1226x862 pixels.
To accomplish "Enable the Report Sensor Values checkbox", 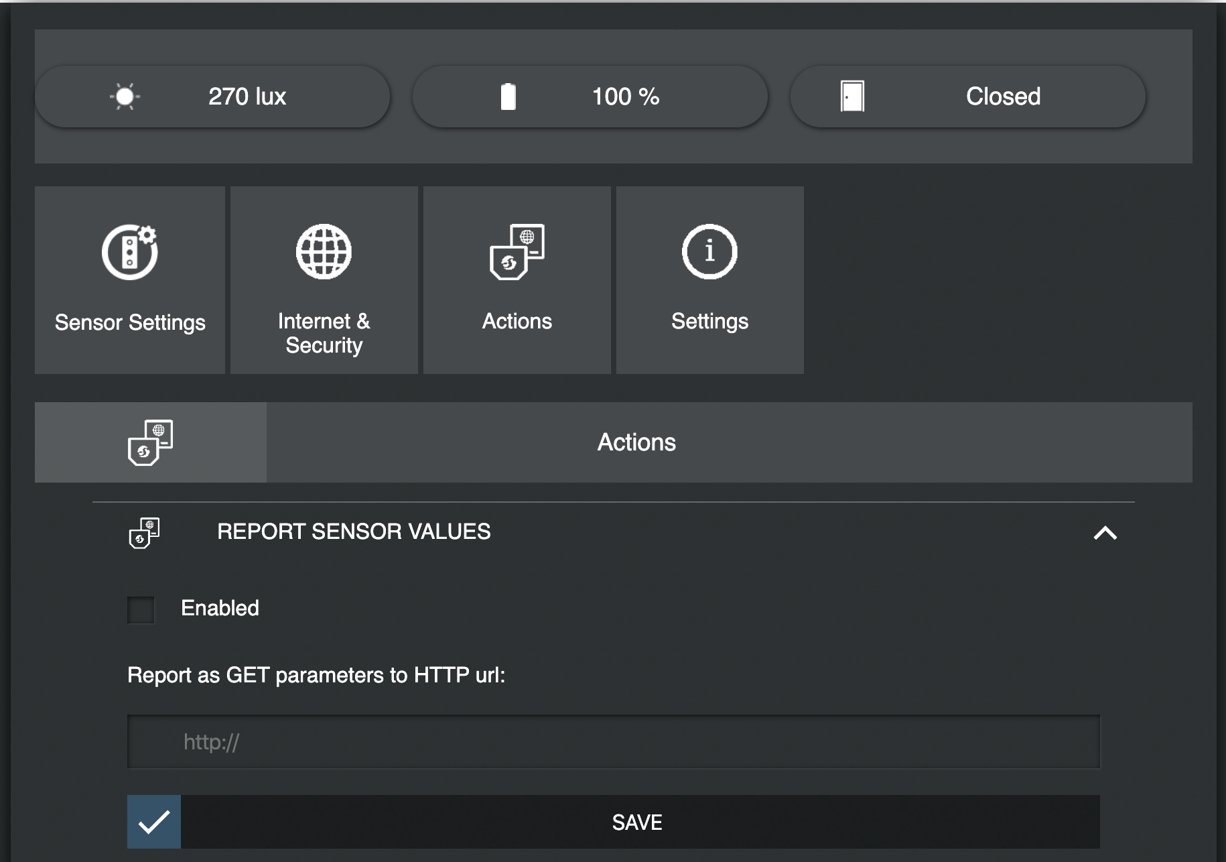I will click(141, 609).
